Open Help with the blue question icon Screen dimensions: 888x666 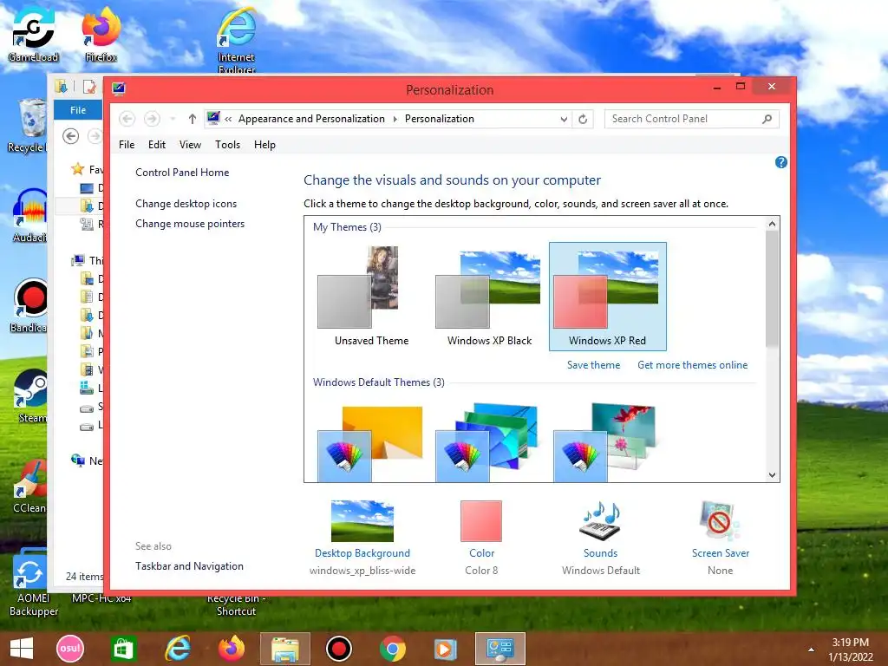(x=781, y=162)
